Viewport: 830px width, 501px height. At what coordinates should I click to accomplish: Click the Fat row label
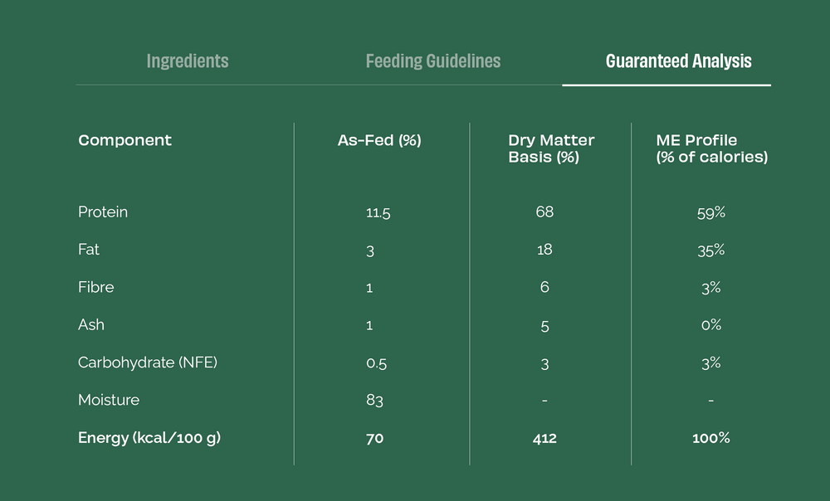pos(89,250)
